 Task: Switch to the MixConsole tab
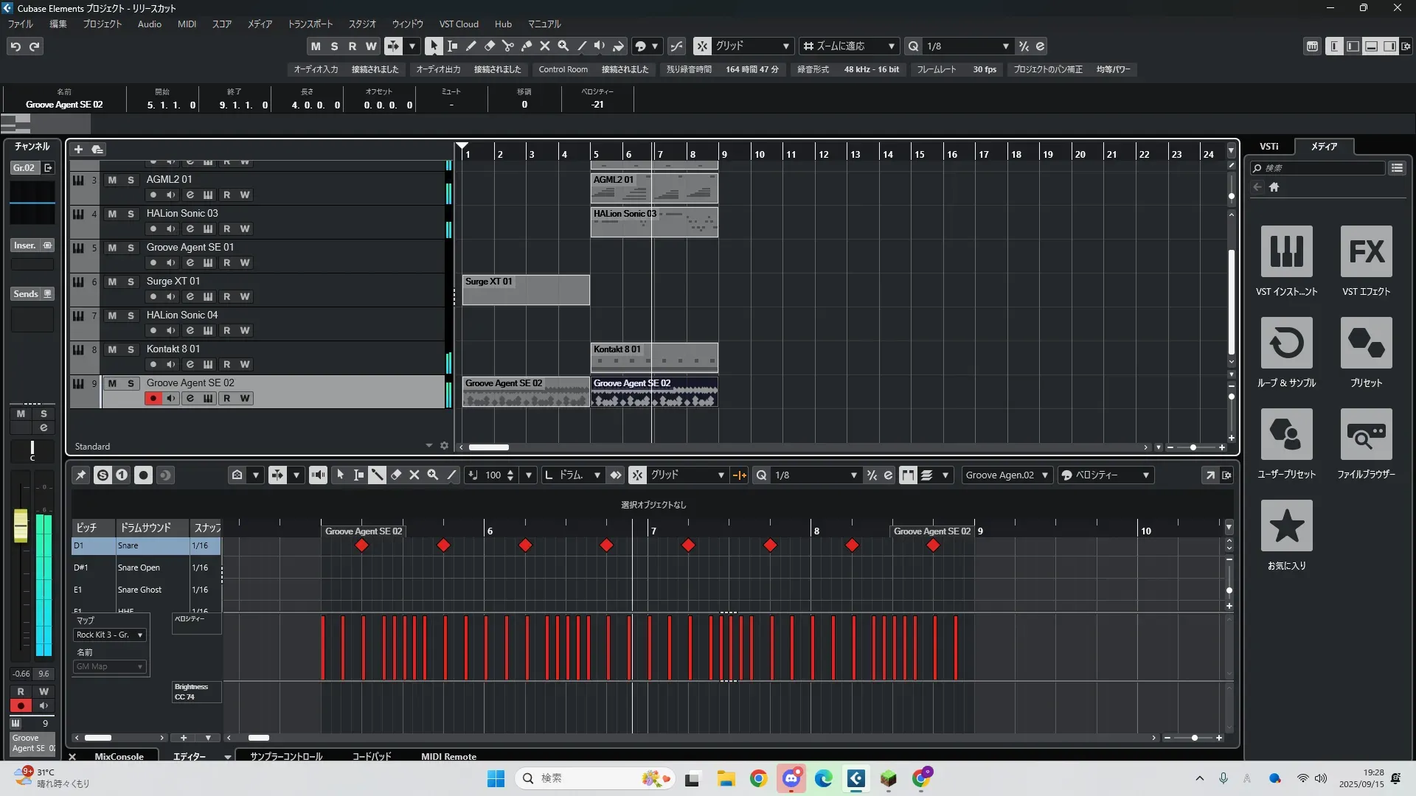tap(119, 756)
